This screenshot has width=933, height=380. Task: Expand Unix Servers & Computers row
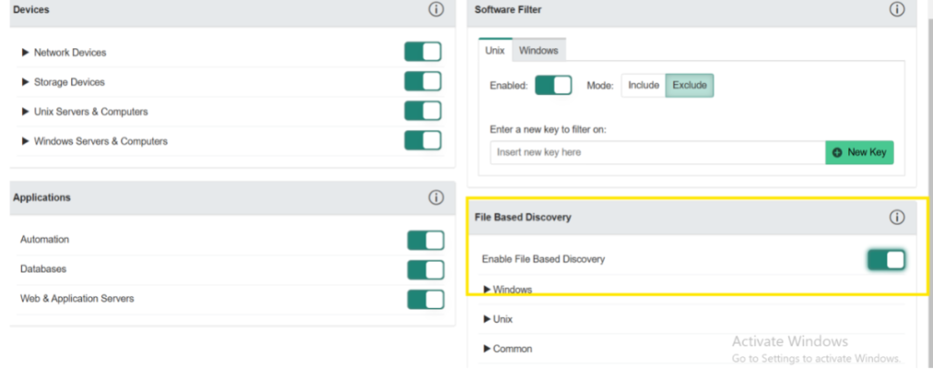25,112
